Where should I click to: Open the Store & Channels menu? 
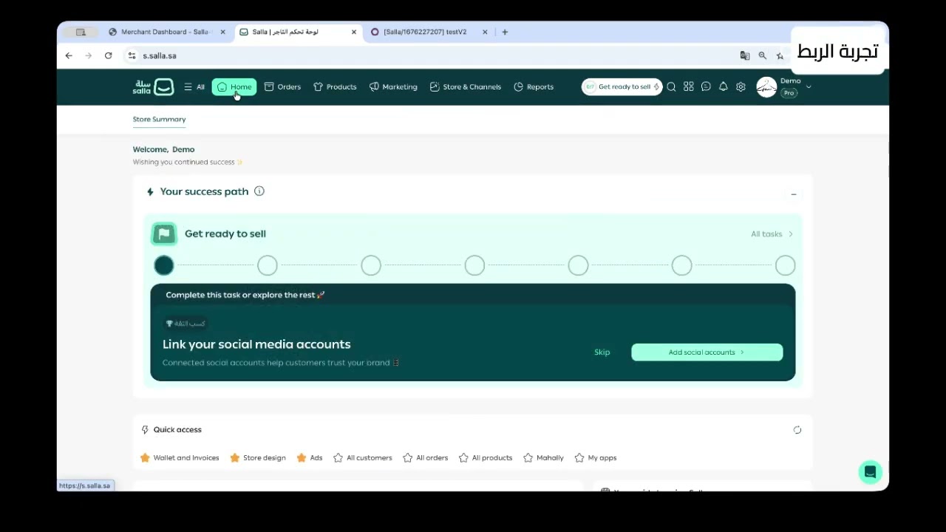pyautogui.click(x=466, y=87)
